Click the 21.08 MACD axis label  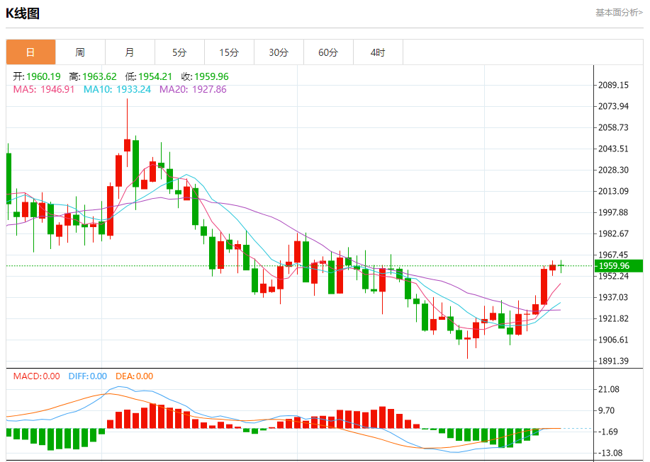pos(609,389)
